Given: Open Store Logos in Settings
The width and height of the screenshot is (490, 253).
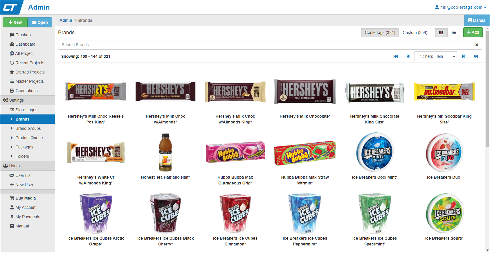Looking at the screenshot, I should click(26, 110).
